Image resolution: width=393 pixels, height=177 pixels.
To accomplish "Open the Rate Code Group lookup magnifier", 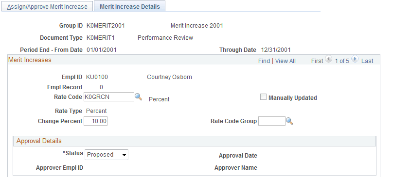I will 289,121.
